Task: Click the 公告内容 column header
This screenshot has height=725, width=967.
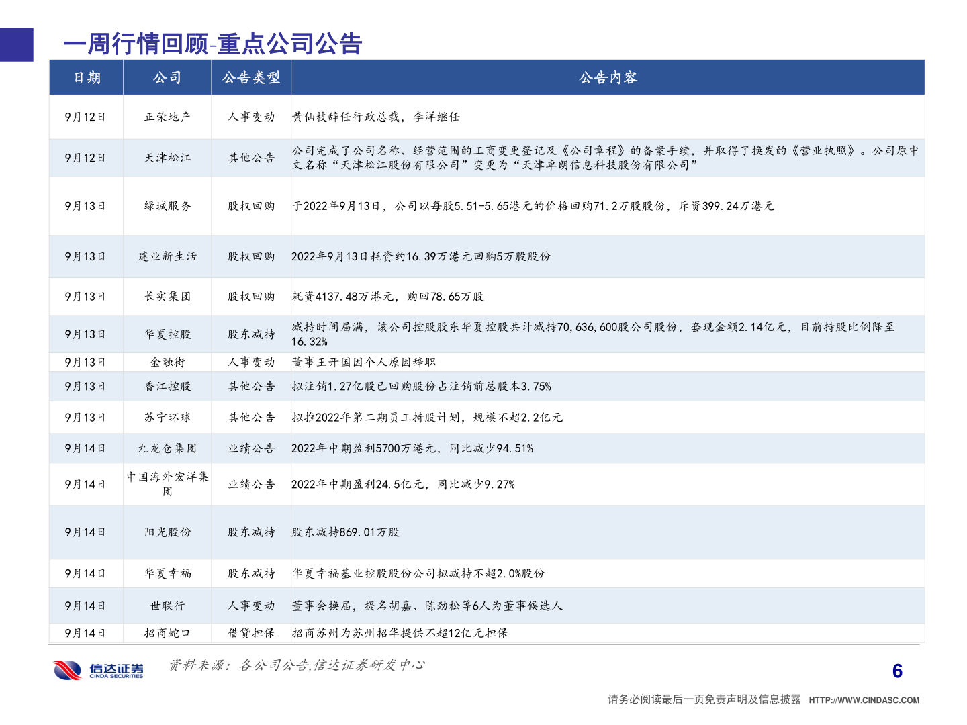Action: point(608,78)
